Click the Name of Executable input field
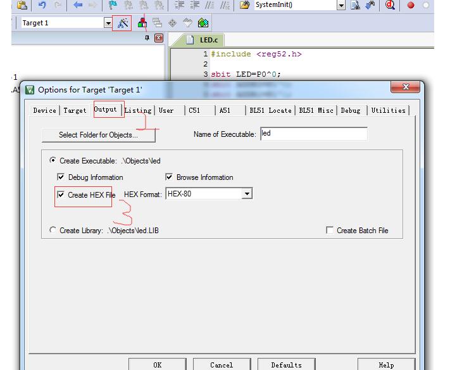The width and height of the screenshot is (450, 370). tap(314, 134)
